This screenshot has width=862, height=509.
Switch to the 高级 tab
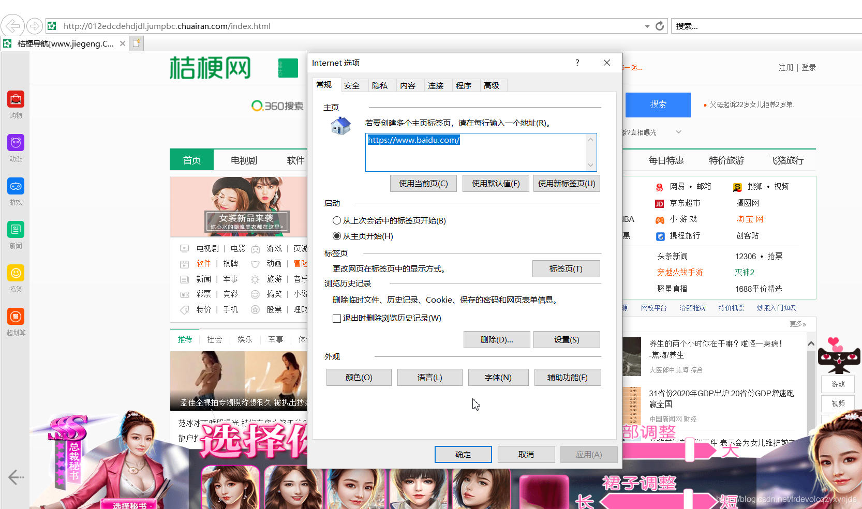(492, 85)
